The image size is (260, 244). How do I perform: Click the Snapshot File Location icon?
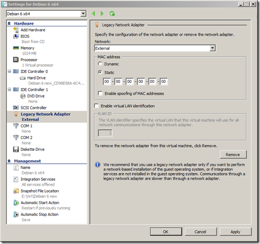16,191
